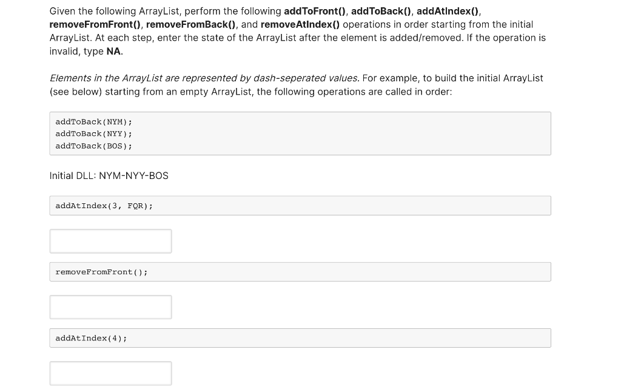The width and height of the screenshot is (621, 392).
Task: Click the addToBack(NYM); code line
Action: (x=94, y=122)
